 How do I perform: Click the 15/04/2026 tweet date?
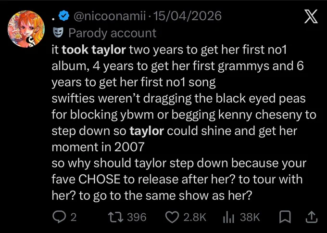point(187,16)
